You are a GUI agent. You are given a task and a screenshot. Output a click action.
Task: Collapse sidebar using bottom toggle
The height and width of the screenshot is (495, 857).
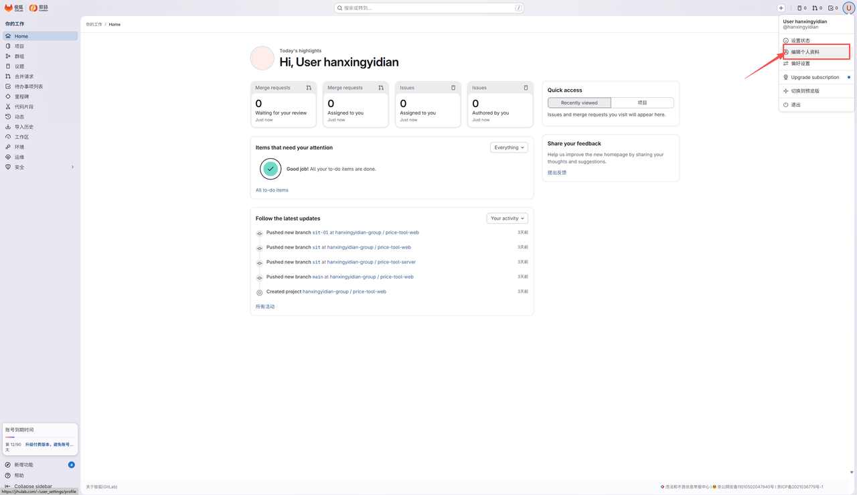[x=29, y=486]
